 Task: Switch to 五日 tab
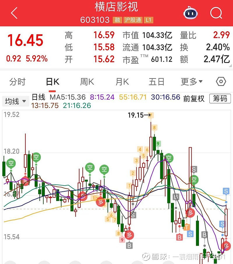click(x=156, y=82)
